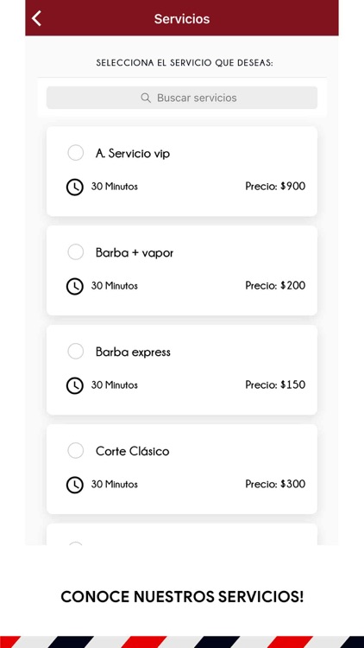Click the Precio: $900 label
The image size is (364, 648).
click(275, 186)
